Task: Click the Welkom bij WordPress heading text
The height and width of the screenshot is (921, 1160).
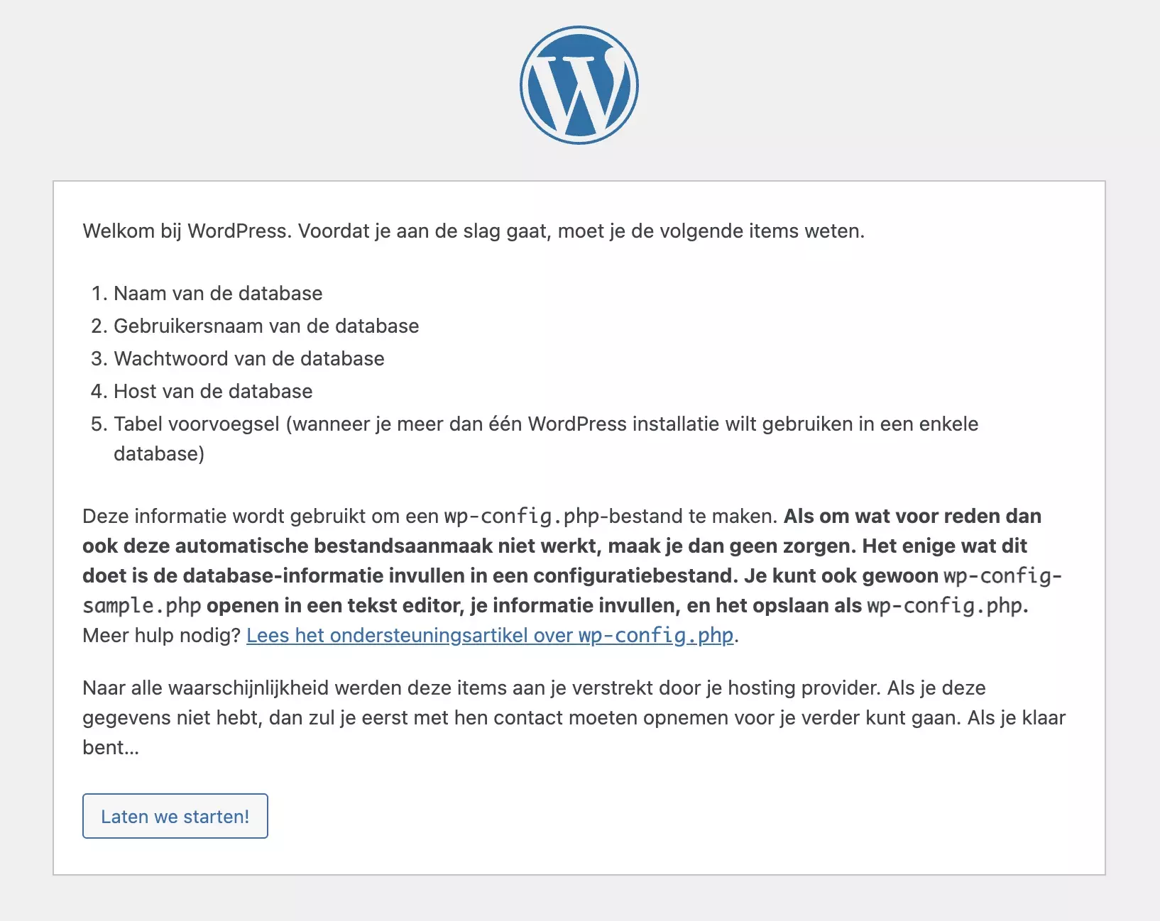Action: (474, 229)
